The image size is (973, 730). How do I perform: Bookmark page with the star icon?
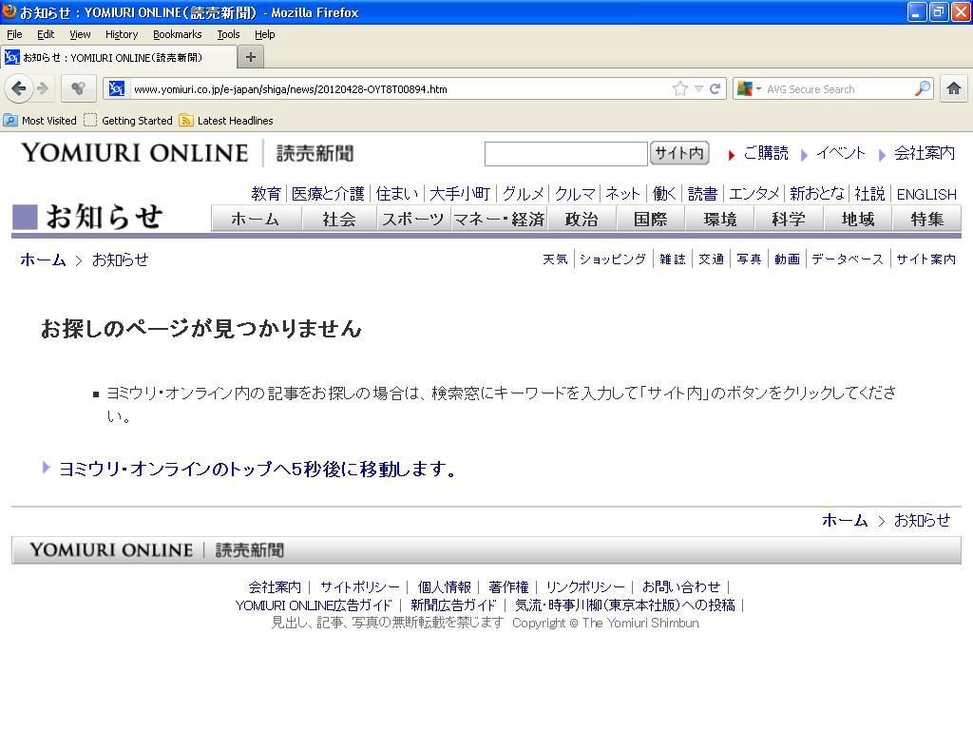click(x=680, y=88)
